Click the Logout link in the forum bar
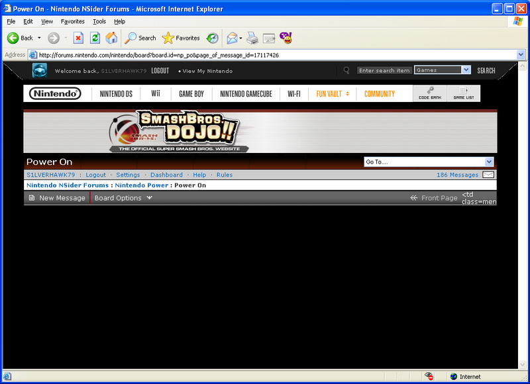 click(95, 175)
